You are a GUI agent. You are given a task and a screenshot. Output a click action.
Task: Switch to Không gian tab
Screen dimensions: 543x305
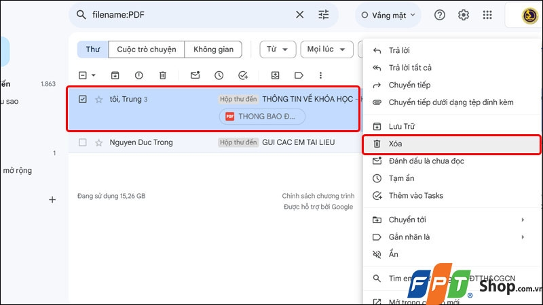tap(213, 49)
